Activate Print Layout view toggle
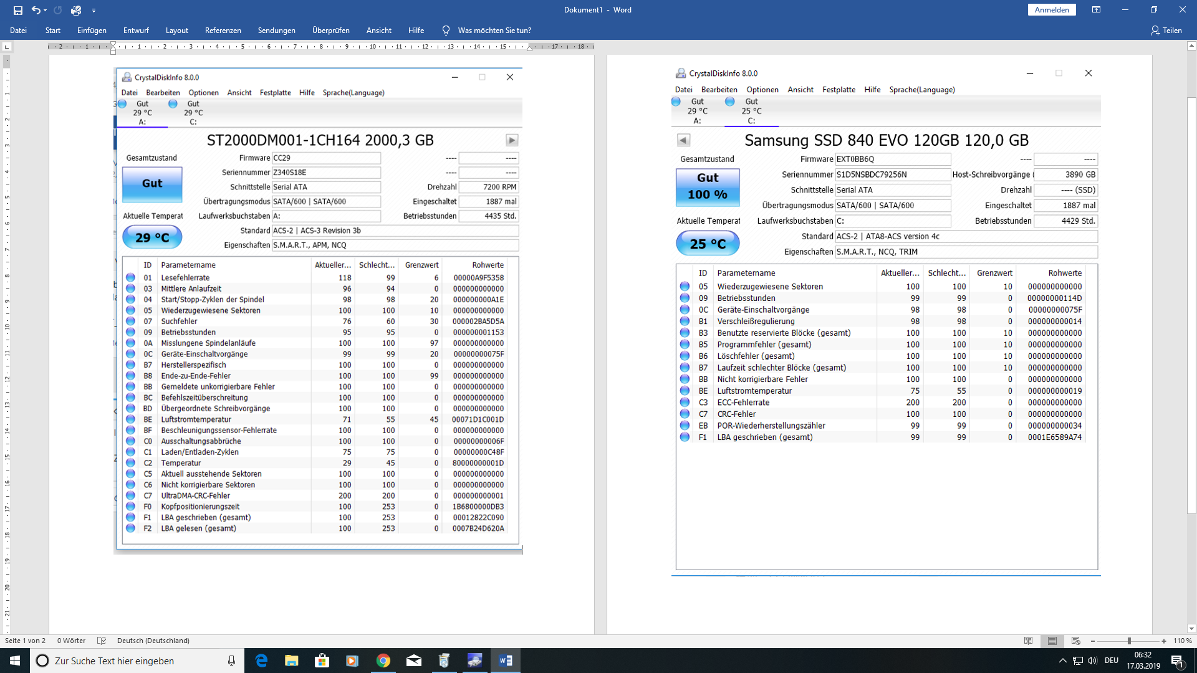 (x=1052, y=641)
